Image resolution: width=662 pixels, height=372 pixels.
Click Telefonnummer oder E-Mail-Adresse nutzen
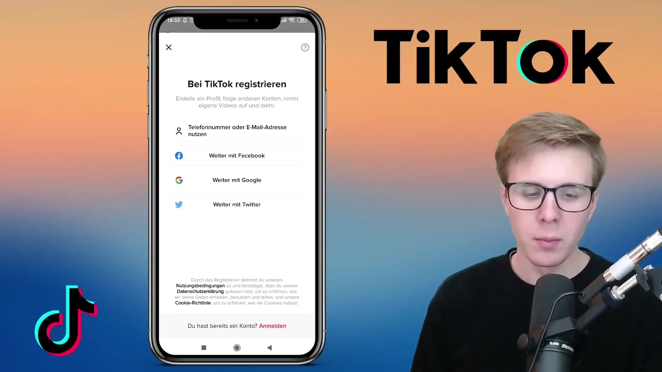237,131
